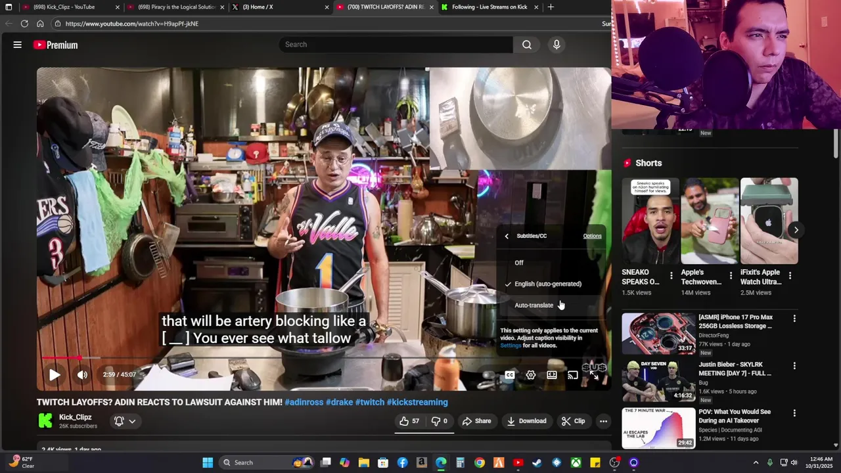Open SNEAKO SPEAKS short thumbnail
The width and height of the screenshot is (841, 473).
point(650,221)
